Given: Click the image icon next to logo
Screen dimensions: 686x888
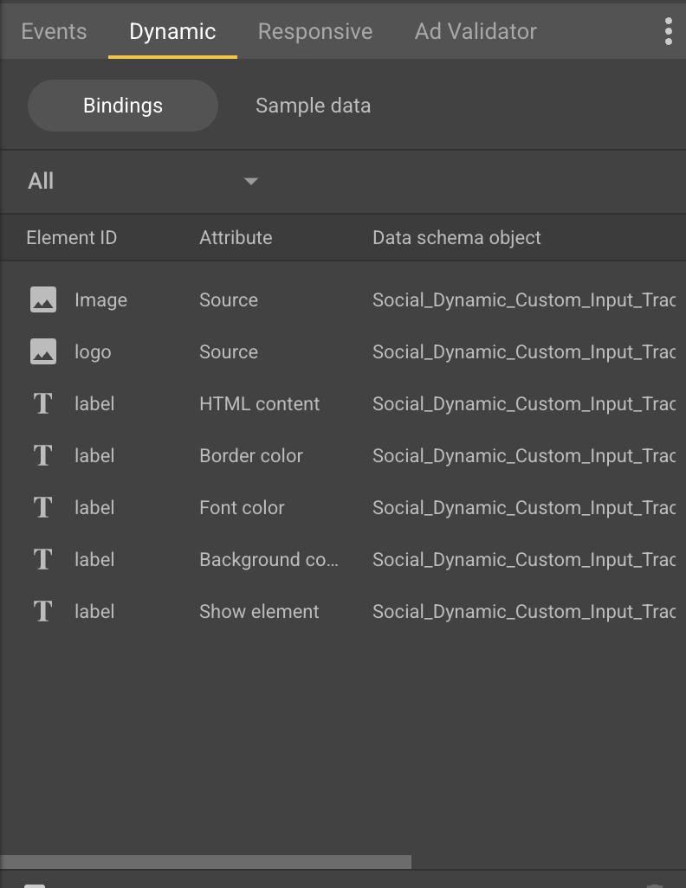Looking at the screenshot, I should (x=42, y=351).
